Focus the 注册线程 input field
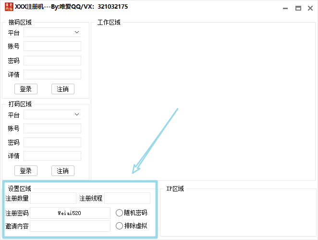The width and height of the screenshot is (318, 240). pos(127,198)
